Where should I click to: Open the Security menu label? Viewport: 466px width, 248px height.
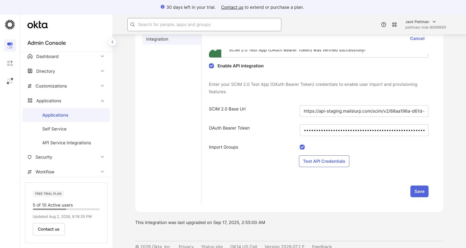(x=44, y=157)
